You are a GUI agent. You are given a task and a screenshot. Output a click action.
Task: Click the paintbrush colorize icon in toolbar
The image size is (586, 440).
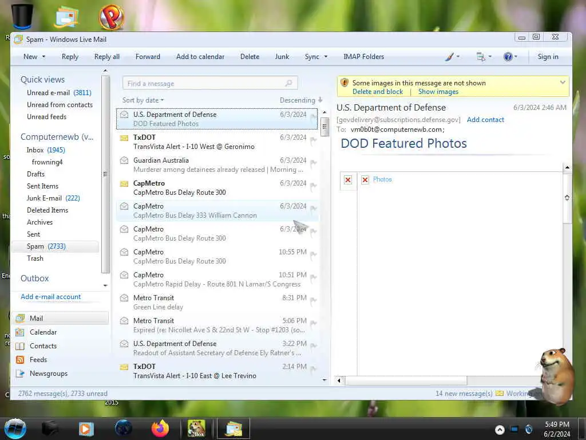point(450,57)
